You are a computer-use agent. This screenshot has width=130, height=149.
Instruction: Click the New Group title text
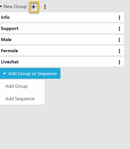tap(15, 7)
